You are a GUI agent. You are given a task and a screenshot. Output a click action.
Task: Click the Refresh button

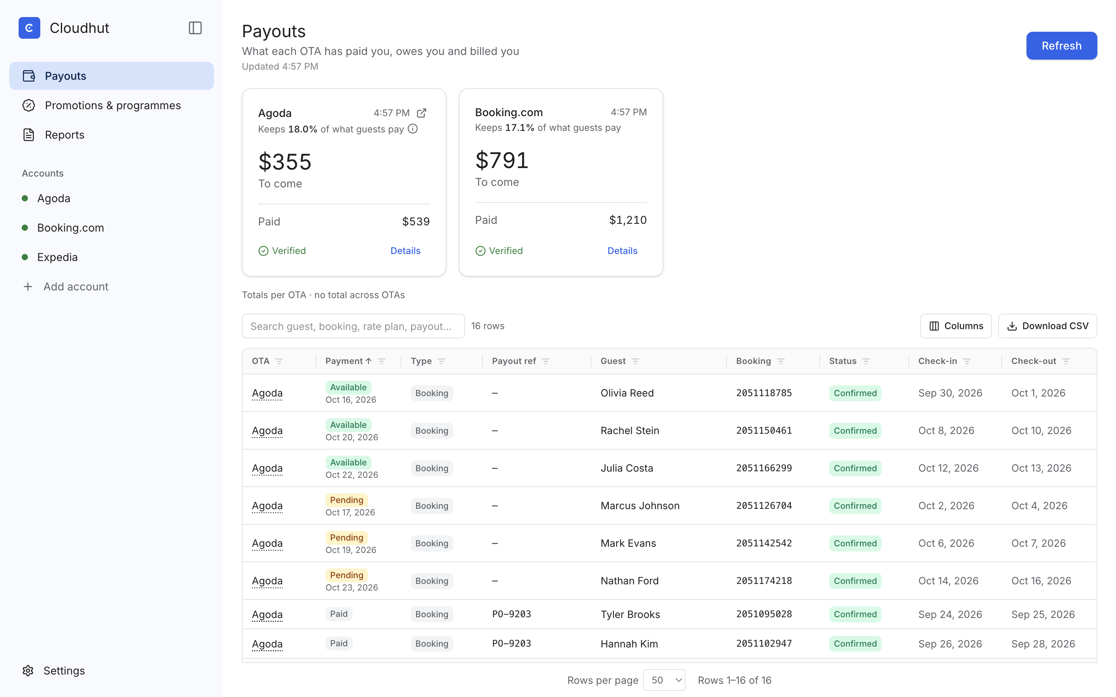point(1061,46)
